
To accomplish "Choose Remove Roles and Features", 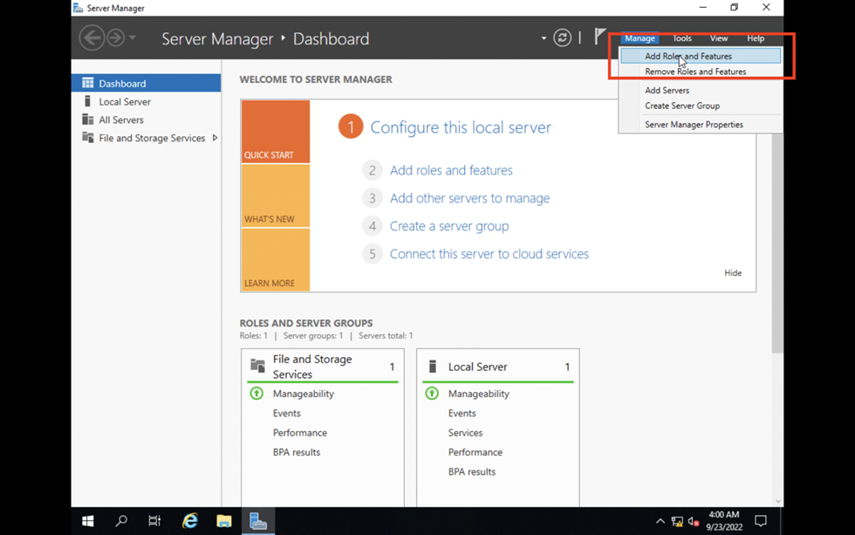I will click(x=694, y=72).
